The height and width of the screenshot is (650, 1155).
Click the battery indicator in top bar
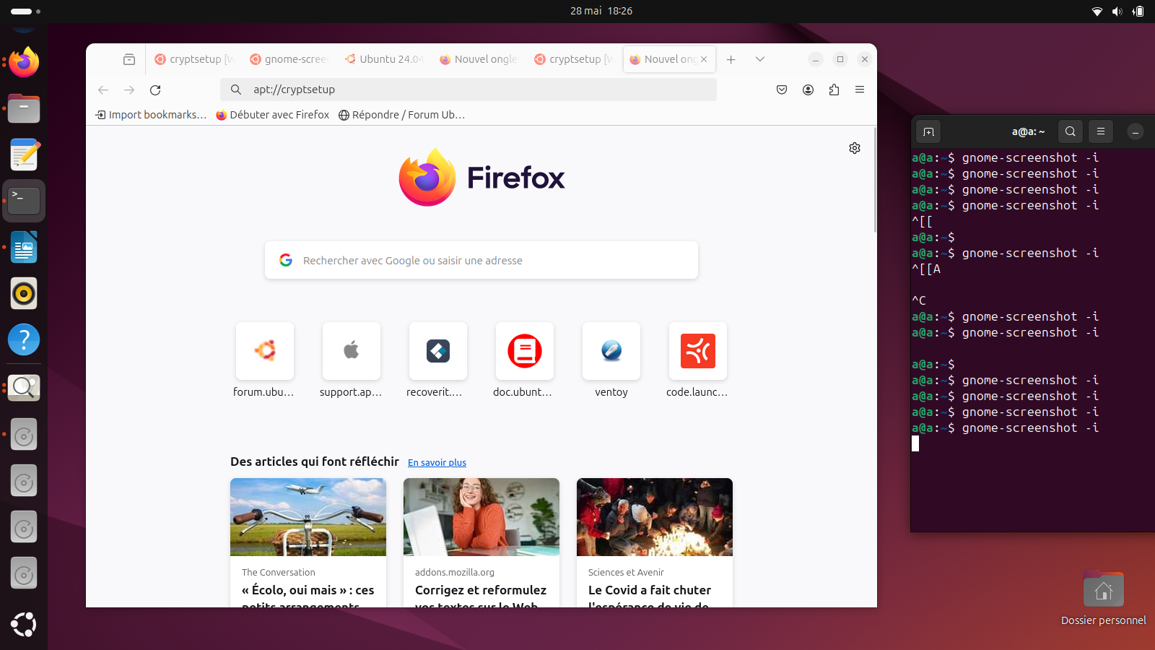(1138, 12)
